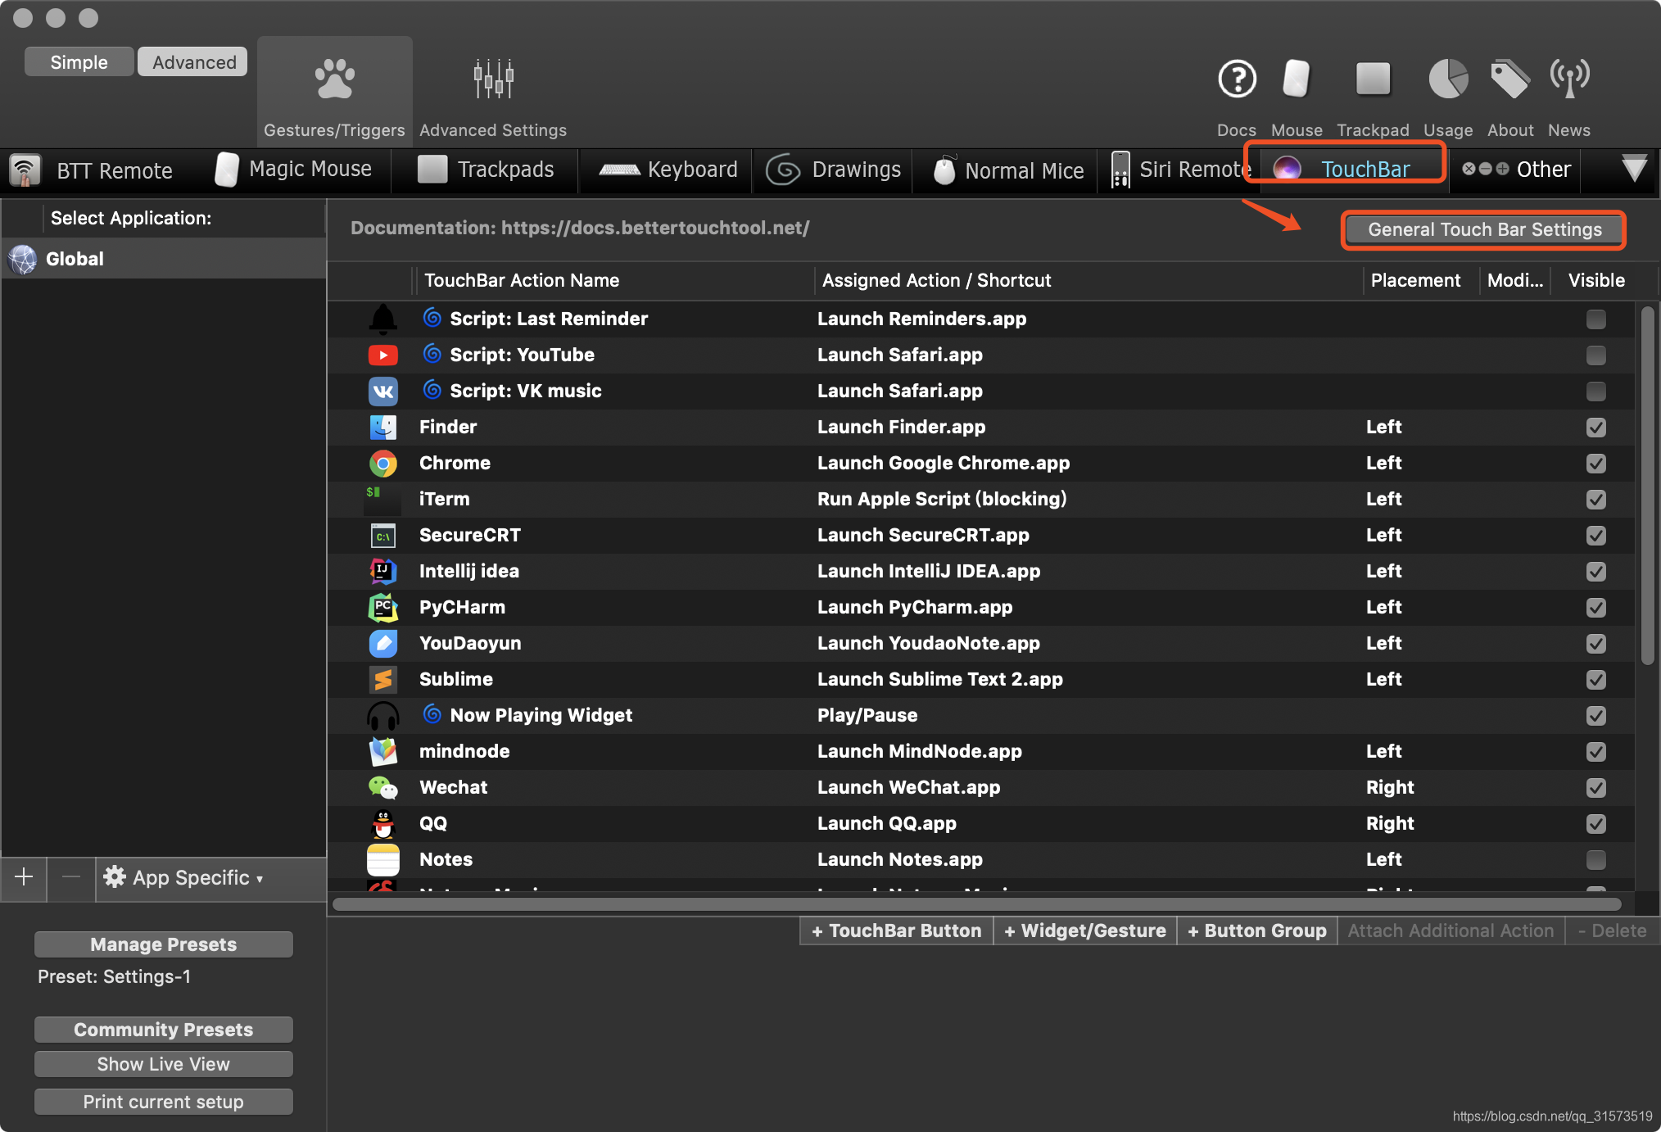Open the Docs help icon
Image resolution: width=1661 pixels, height=1132 pixels.
tap(1236, 80)
